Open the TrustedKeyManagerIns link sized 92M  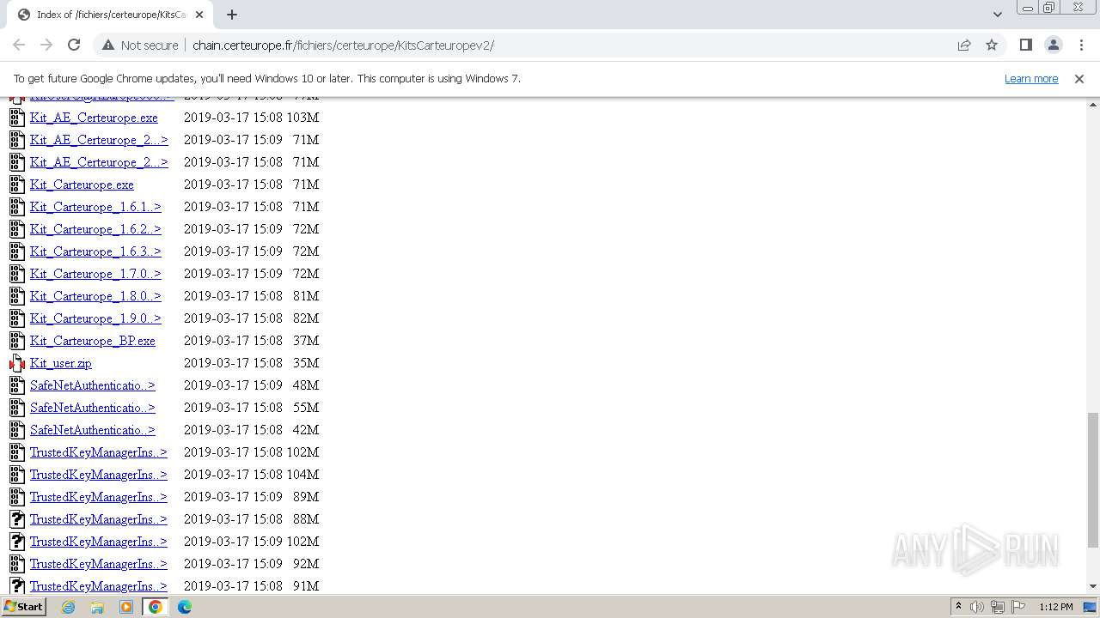point(99,564)
